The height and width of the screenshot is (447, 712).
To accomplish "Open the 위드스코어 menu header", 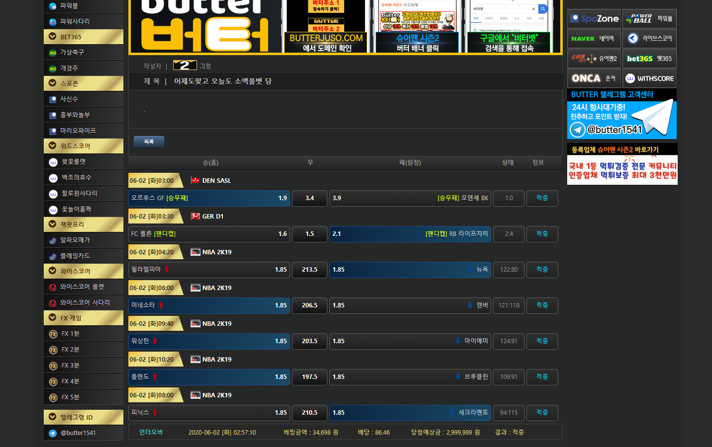I will (53, 146).
